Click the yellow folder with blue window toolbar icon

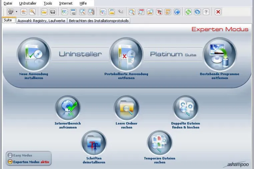pyautogui.click(x=112, y=12)
